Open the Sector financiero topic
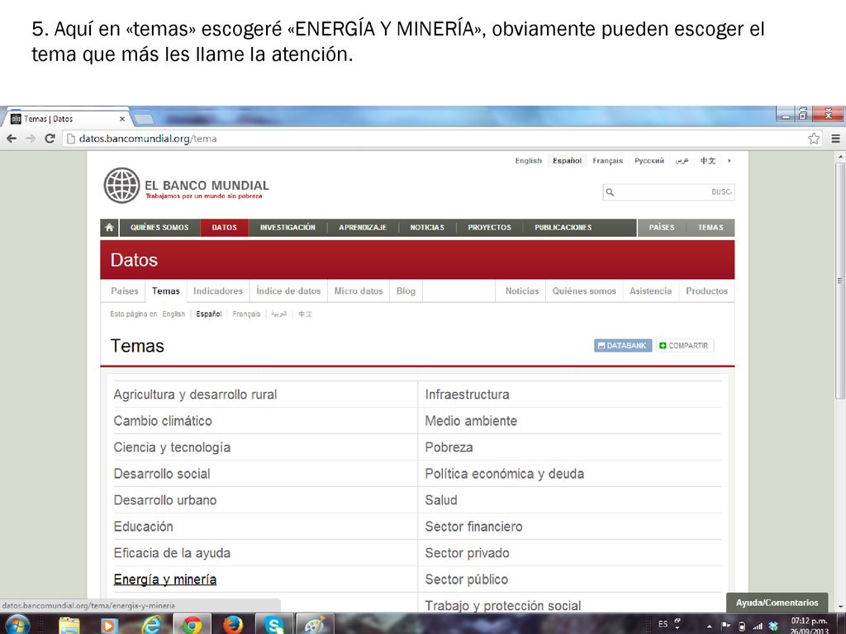Screen dimensions: 846x634 coord(473,527)
